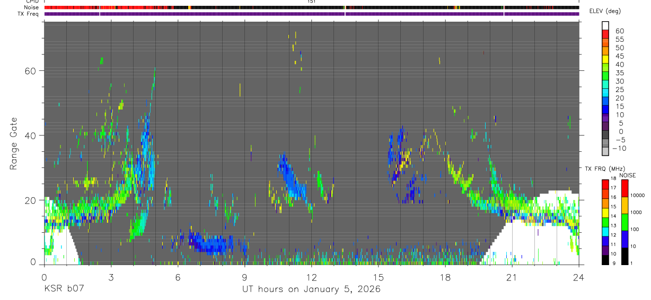Click the '151' CPID value at top
The height and width of the screenshot is (300, 651).
coord(311,2)
